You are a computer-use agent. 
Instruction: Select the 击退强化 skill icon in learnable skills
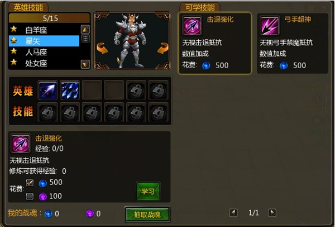tap(192, 26)
